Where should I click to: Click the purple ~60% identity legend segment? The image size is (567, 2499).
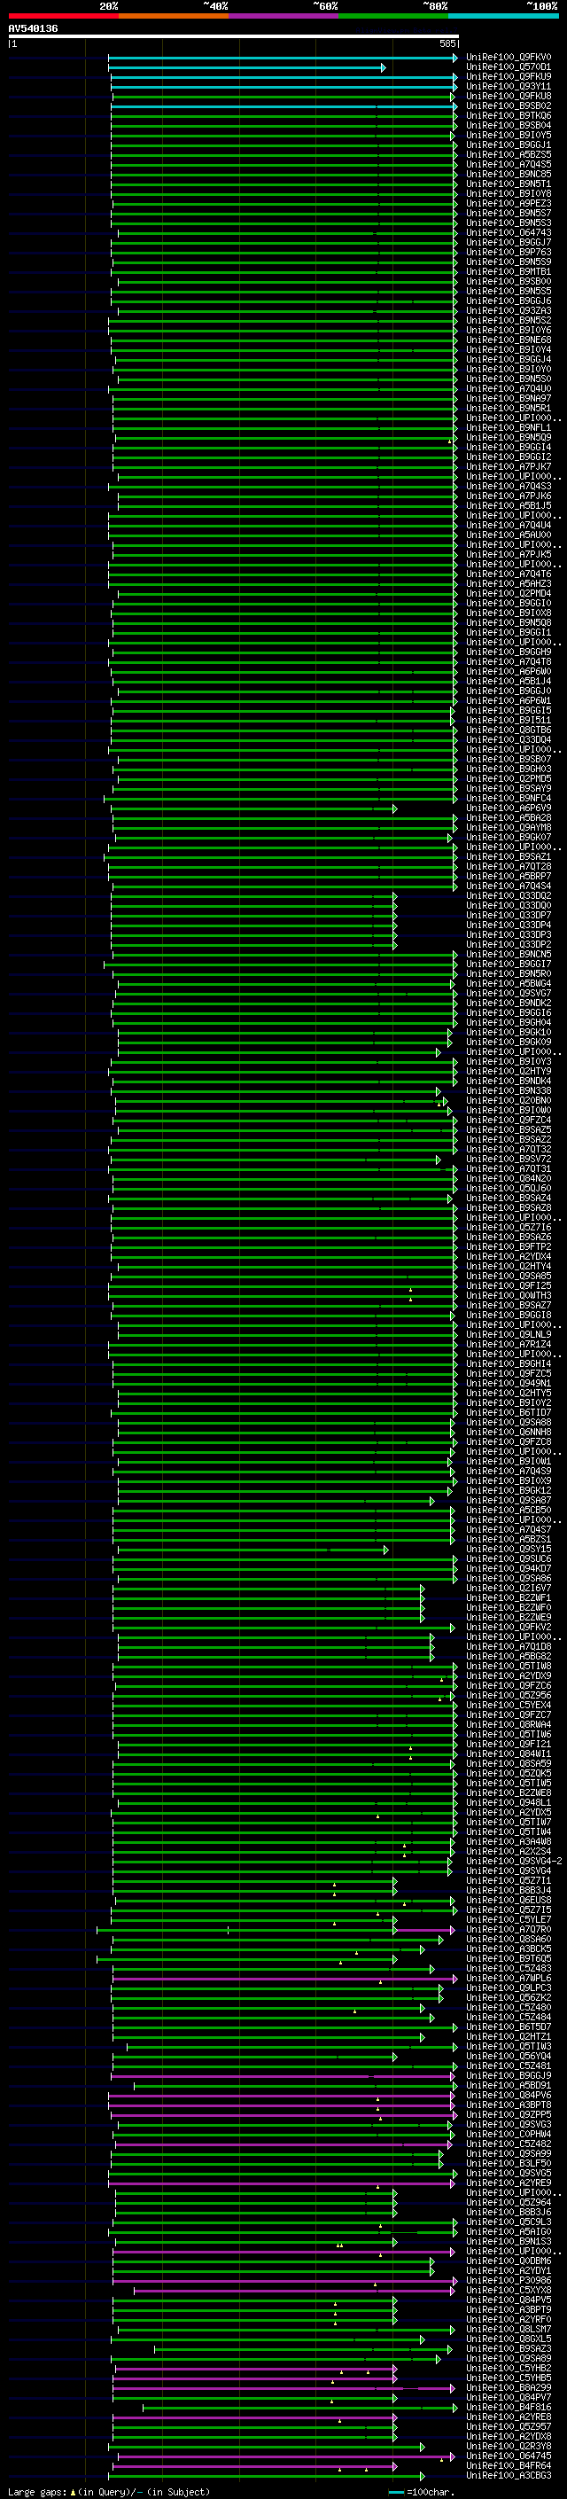tap(284, 16)
